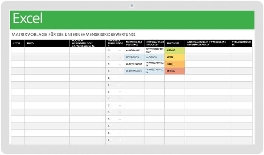The image size is (264, 155).
Task: Select the RISIKOWAHRSCHEINLICHKEIT header cell
Action: 154,43
